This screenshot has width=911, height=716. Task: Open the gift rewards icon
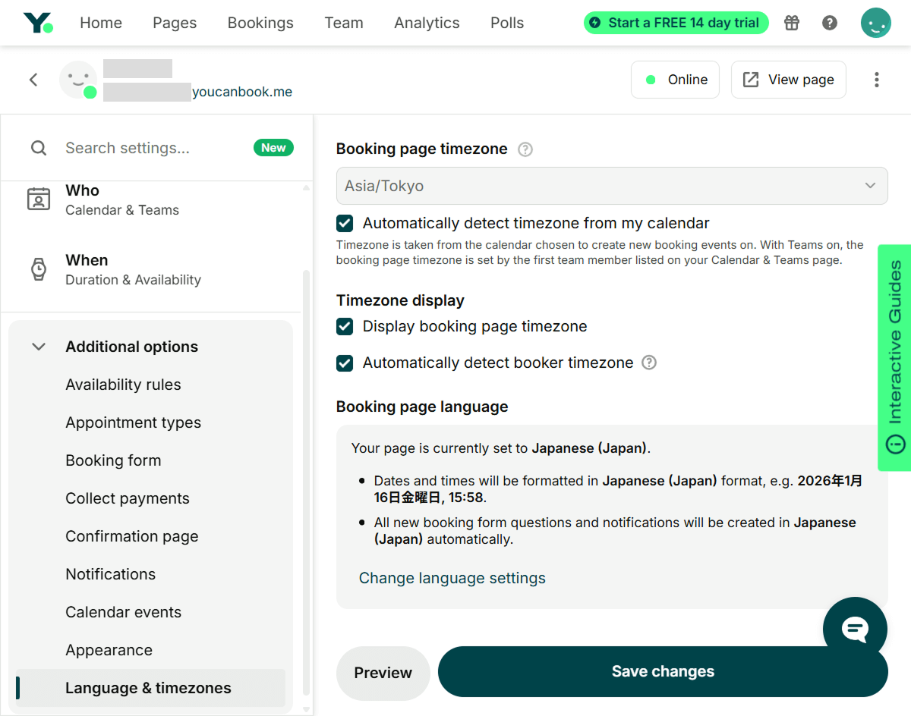pyautogui.click(x=792, y=23)
